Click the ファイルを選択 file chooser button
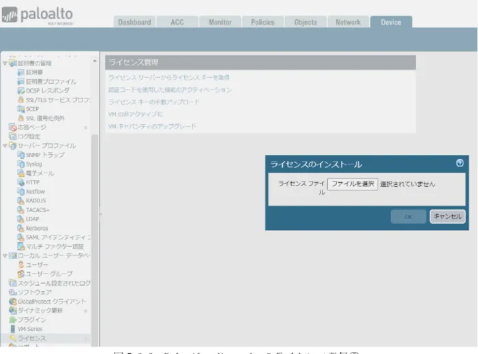 353,184
